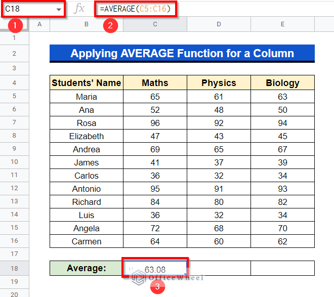This screenshot has height=297, width=334.
Task: Select the Students' Name heading cell
Action: pyautogui.click(x=87, y=83)
